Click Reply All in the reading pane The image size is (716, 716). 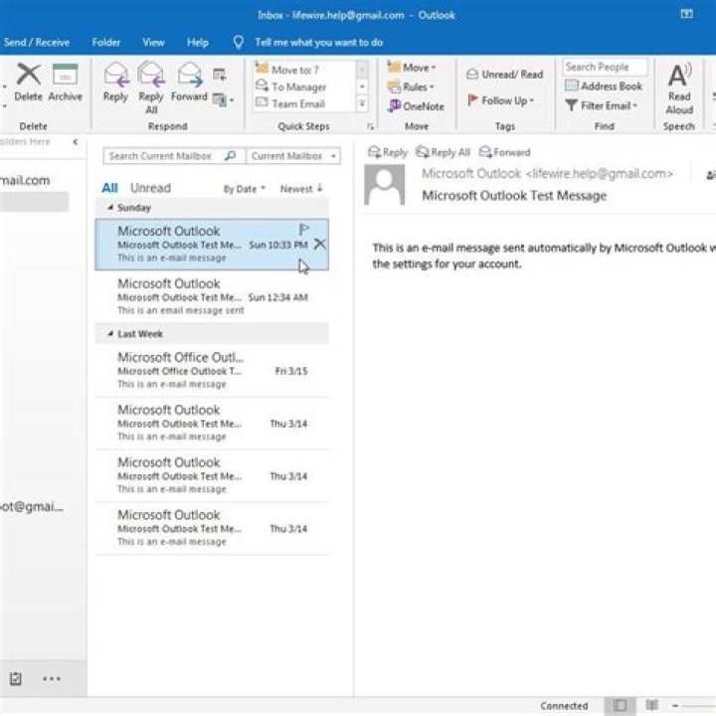click(443, 152)
